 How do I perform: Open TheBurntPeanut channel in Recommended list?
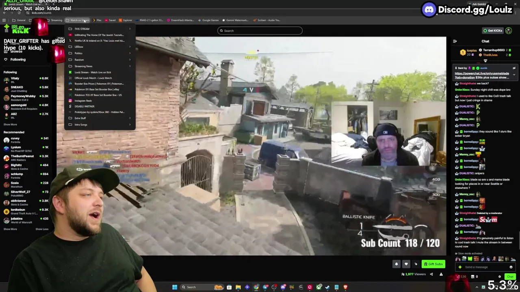26,158
